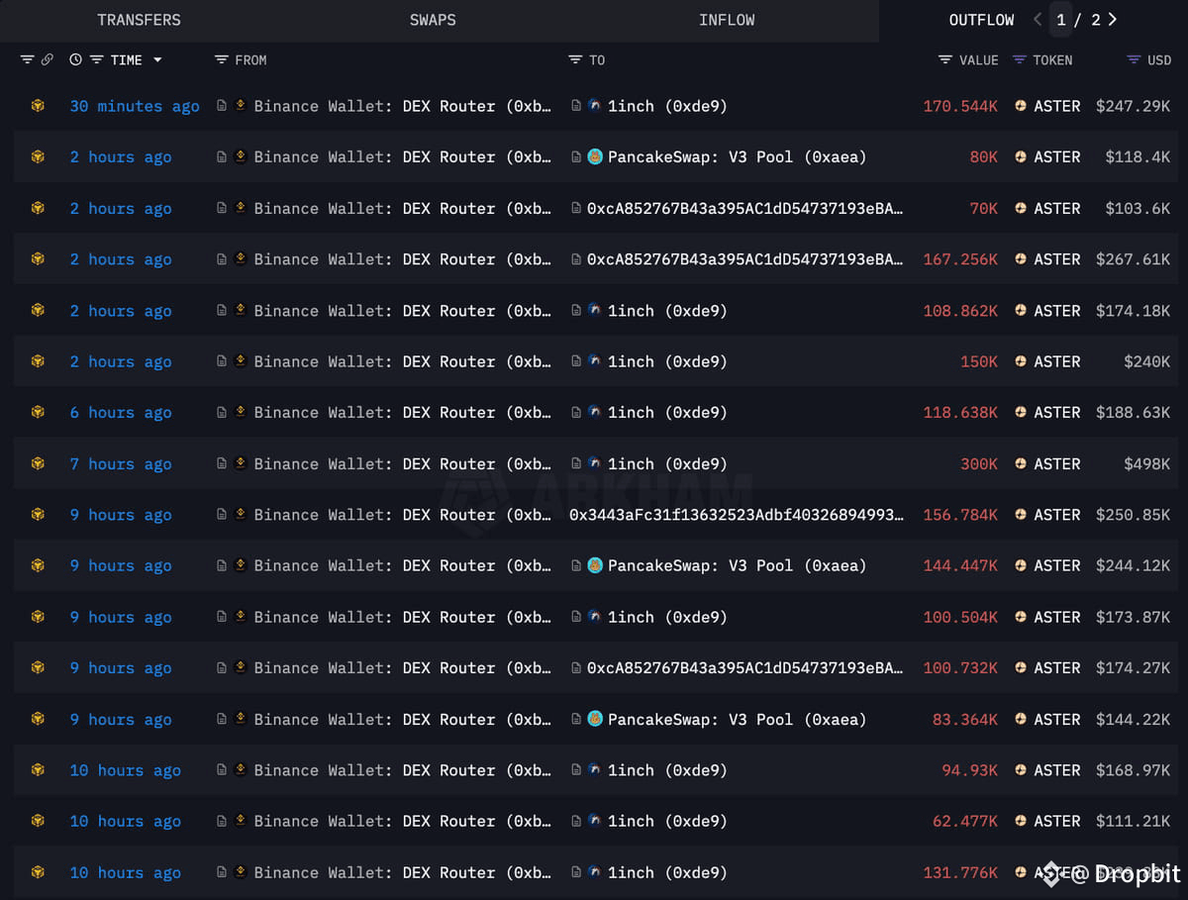Open the 0xcA852767 address in the 167.256K row
The width and height of the screenshot is (1188, 900).
click(x=744, y=259)
